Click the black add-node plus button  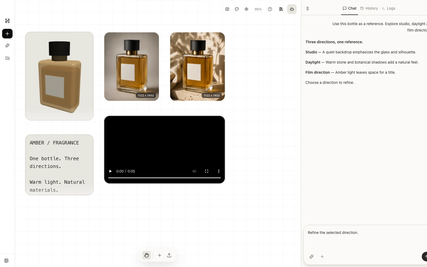pos(7,34)
